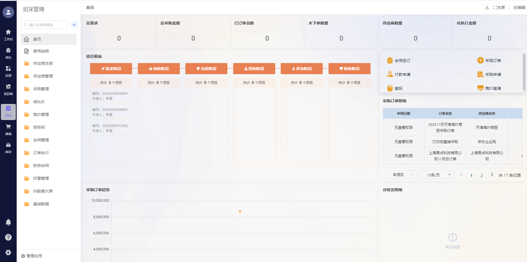Open the 商城 shopping cart icon

[x=8, y=129]
